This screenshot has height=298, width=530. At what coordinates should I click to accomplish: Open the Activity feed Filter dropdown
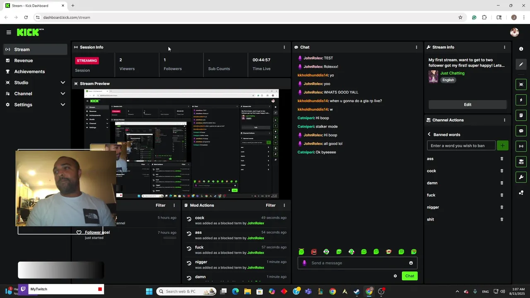pos(160,205)
